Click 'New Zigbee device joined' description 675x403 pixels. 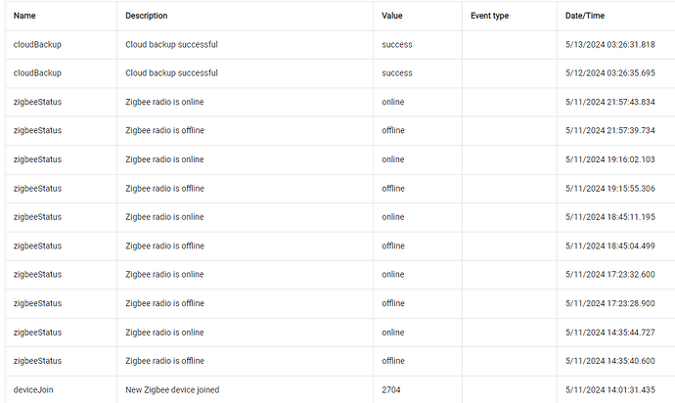[x=172, y=389]
